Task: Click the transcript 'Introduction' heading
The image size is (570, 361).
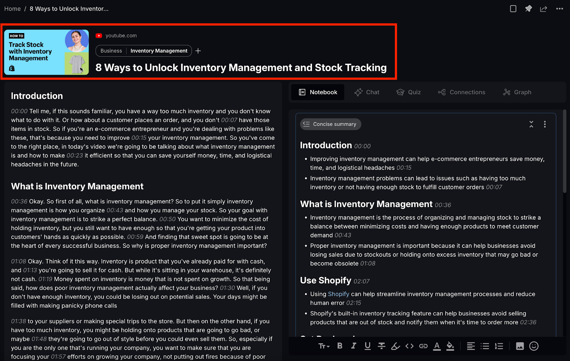Action: 37,96
